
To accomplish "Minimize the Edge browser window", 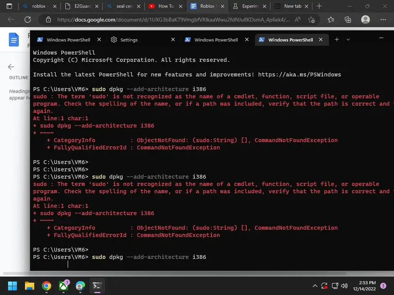I will [349, 6].
